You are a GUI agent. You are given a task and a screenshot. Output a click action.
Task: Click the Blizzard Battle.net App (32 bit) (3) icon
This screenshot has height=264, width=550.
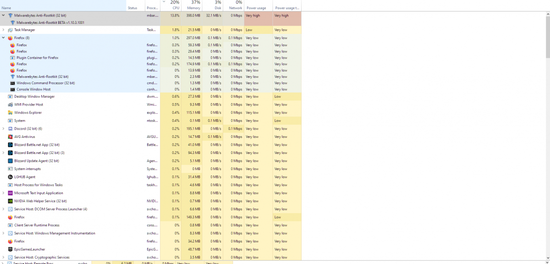pyautogui.click(x=10, y=153)
